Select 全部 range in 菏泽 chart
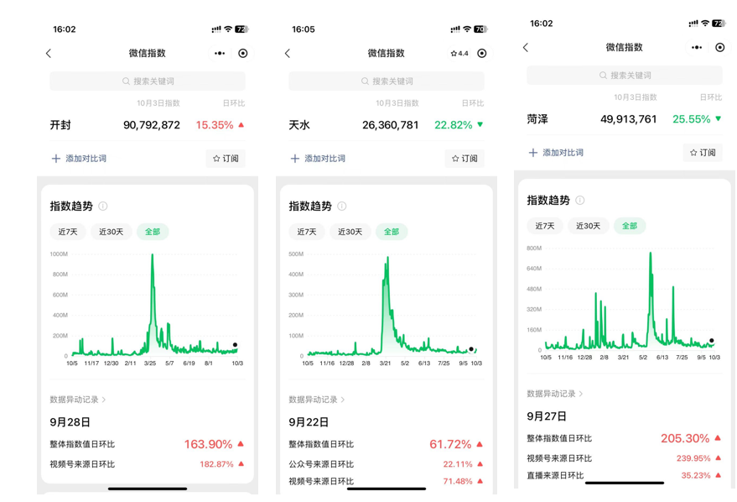Viewport: 737px width, 502px height. pos(630,226)
